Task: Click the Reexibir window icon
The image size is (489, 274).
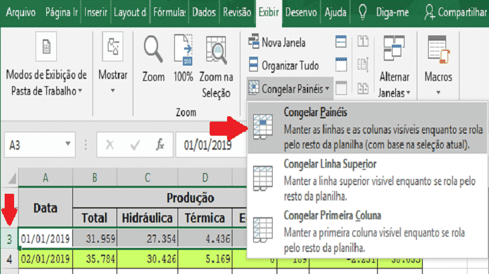Action: pyautogui.click(x=341, y=88)
